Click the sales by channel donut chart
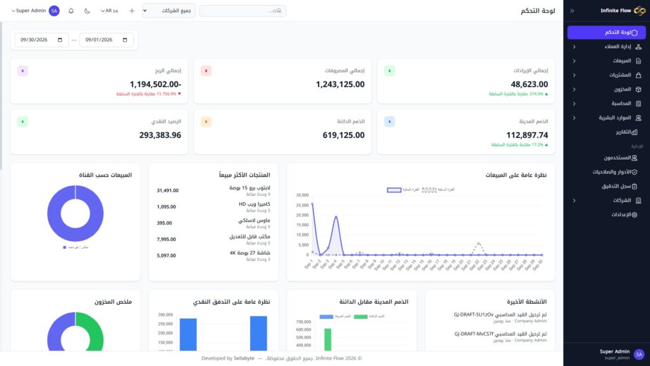Viewport: 650px width, 366px height. pos(76,213)
